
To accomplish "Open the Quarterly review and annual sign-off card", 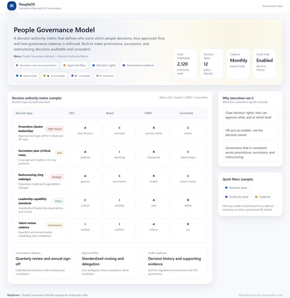I will [44, 263].
